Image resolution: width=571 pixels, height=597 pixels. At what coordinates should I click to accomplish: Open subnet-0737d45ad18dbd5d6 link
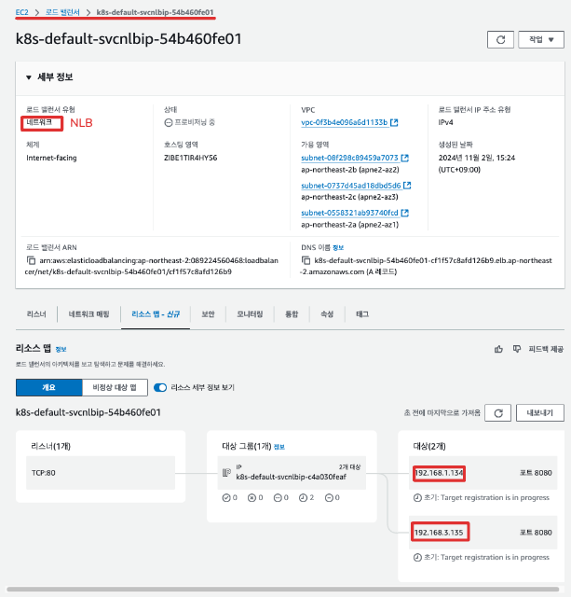(x=351, y=186)
